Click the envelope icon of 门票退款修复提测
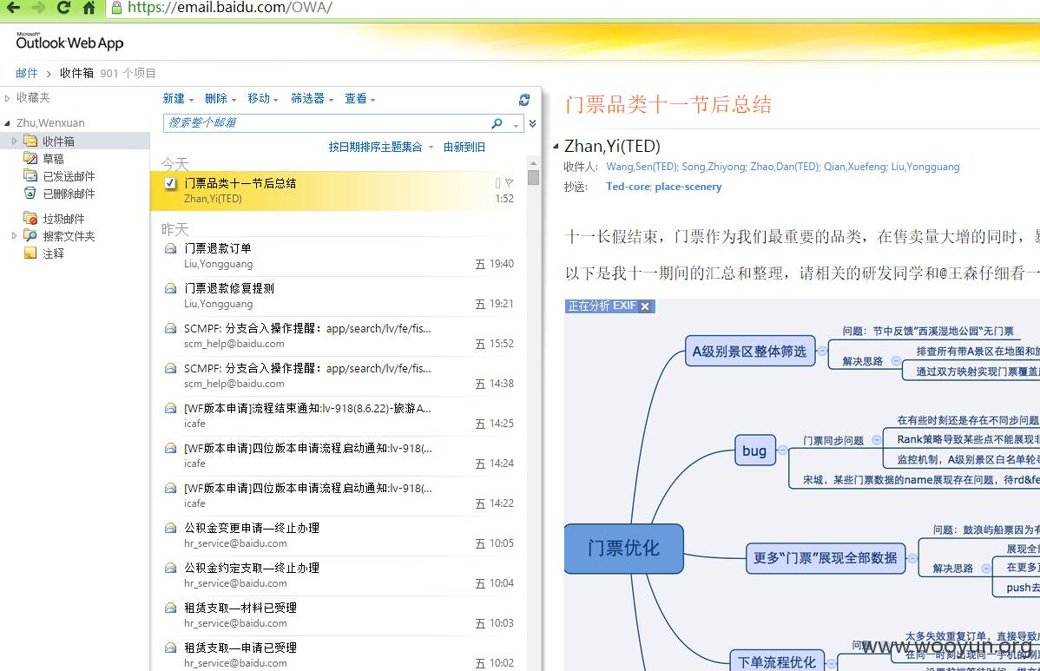Image resolution: width=1040 pixels, height=671 pixels. [x=170, y=288]
